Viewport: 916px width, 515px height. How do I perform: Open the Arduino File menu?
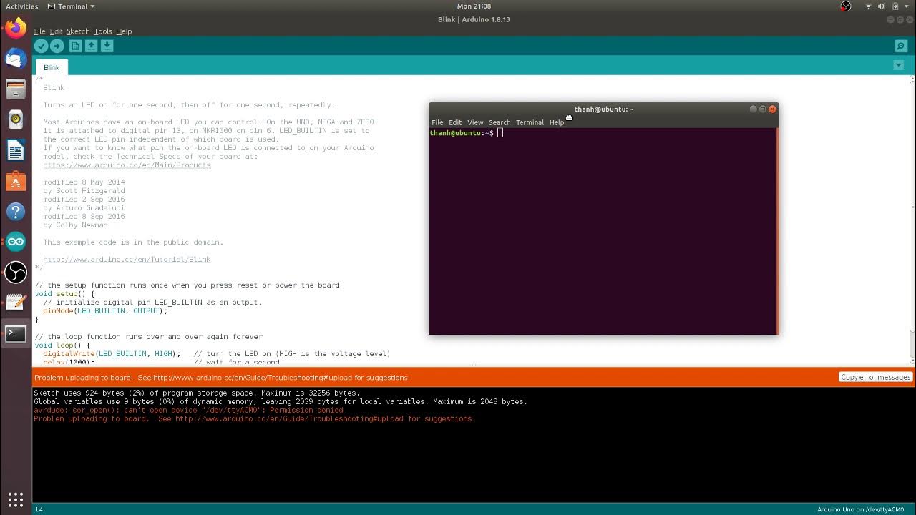point(39,31)
